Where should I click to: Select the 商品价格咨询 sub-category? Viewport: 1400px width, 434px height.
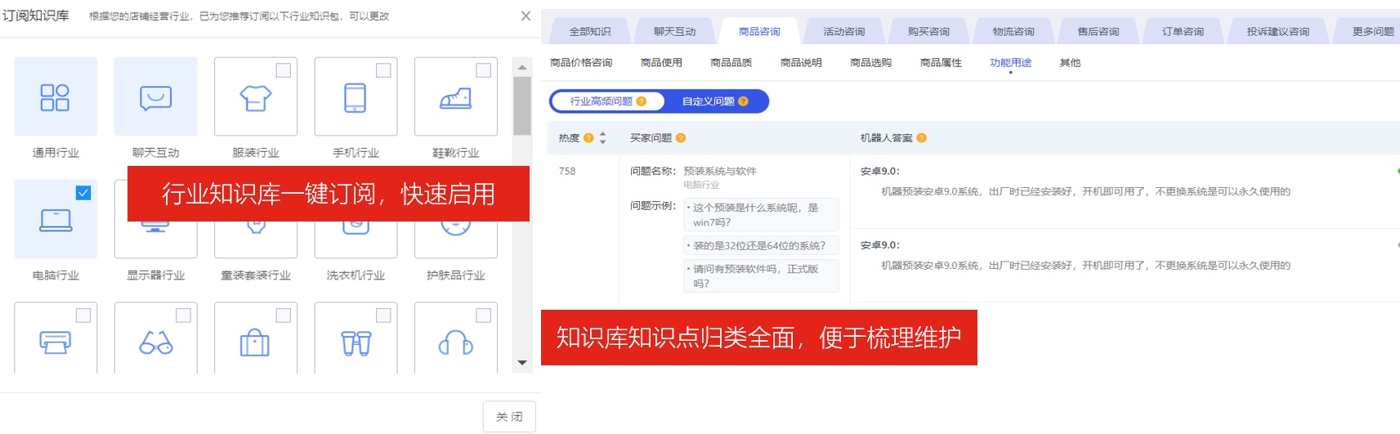point(581,63)
